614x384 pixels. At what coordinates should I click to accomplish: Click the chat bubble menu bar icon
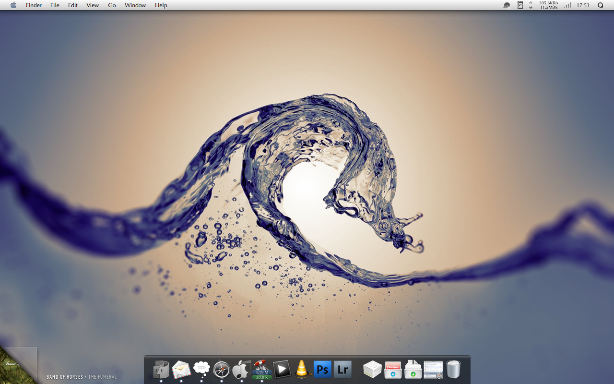click(507, 5)
